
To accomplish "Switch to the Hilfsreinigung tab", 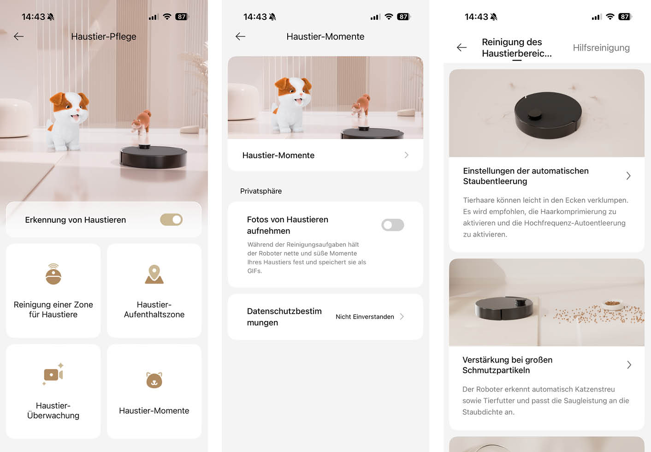I will click(x=601, y=48).
